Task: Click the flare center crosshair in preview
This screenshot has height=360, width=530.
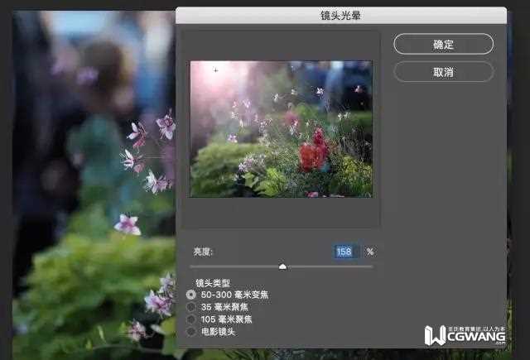Action: tap(215, 70)
